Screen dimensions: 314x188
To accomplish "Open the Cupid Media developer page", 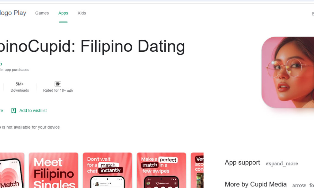I will (x=1, y=64).
